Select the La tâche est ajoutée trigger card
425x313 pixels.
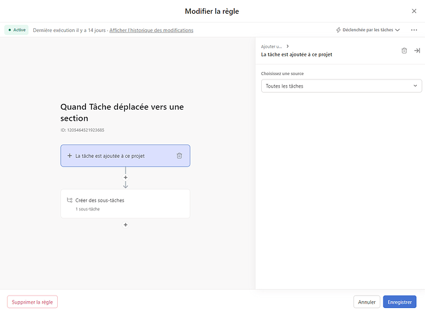[125, 156]
